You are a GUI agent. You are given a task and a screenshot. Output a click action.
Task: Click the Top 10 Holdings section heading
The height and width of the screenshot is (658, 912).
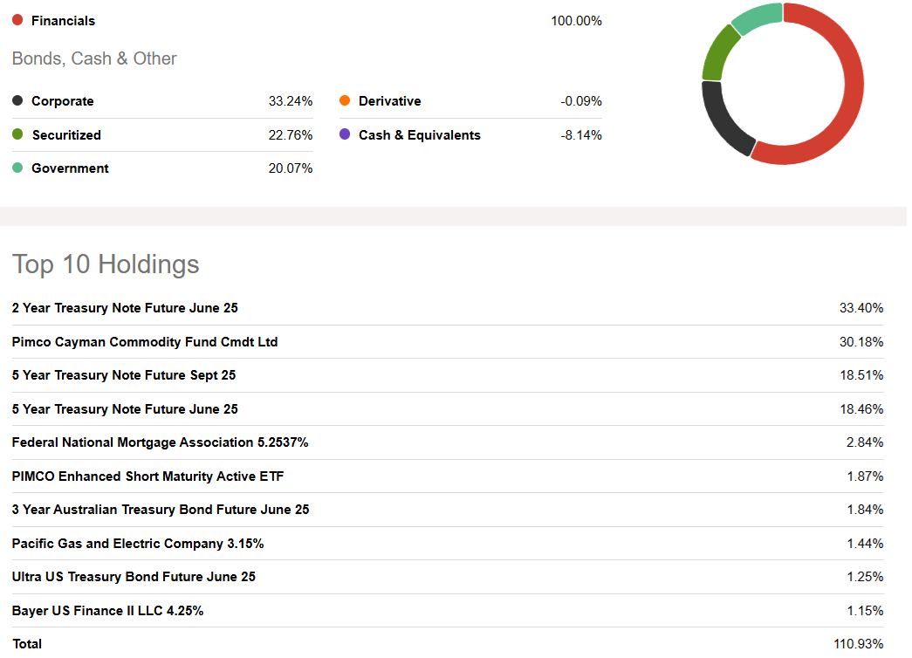(x=105, y=264)
